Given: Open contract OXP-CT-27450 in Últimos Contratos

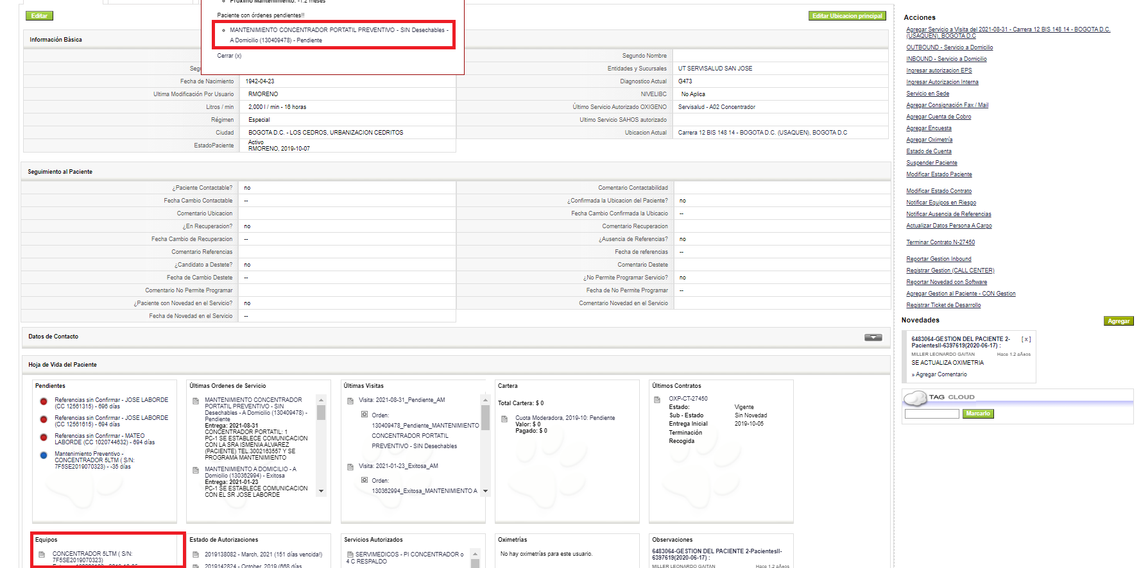Looking at the screenshot, I should tap(689, 399).
